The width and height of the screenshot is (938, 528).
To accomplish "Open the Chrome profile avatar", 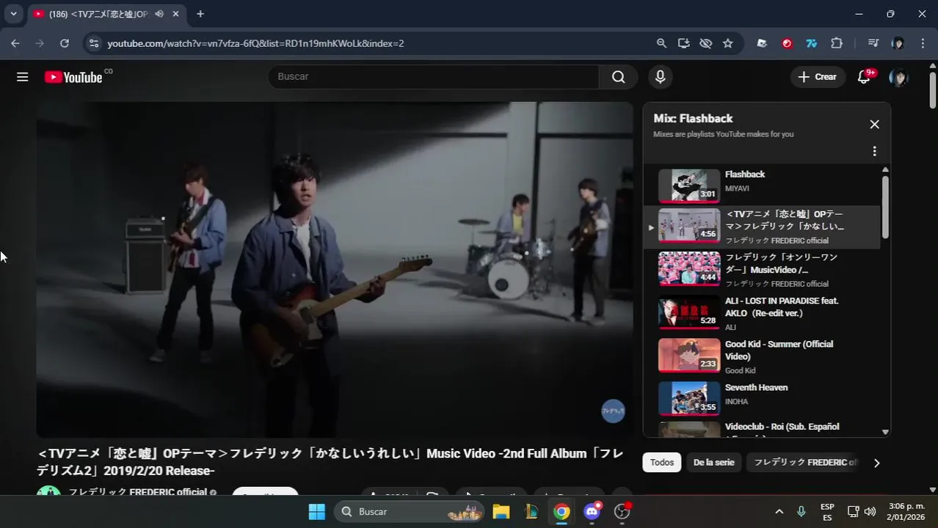I will tap(898, 43).
